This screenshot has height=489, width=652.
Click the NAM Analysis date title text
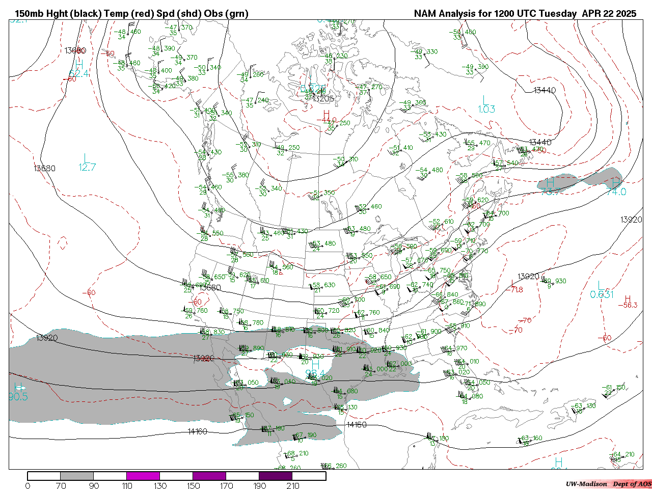coord(525,14)
